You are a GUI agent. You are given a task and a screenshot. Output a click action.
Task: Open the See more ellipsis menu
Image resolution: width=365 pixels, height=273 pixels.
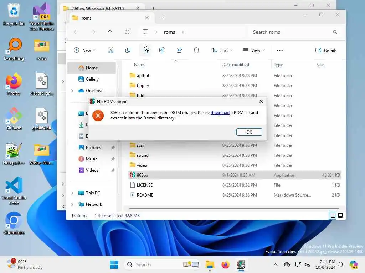click(280, 50)
